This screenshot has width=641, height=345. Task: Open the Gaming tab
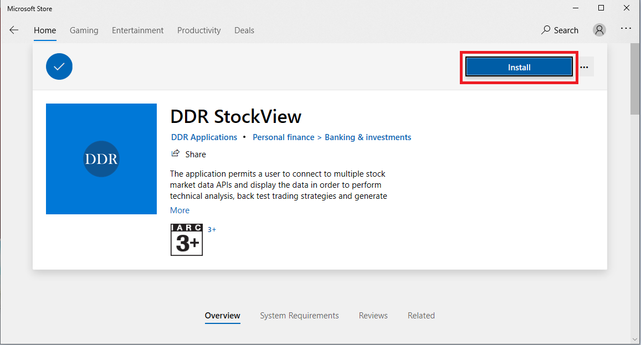pos(84,30)
